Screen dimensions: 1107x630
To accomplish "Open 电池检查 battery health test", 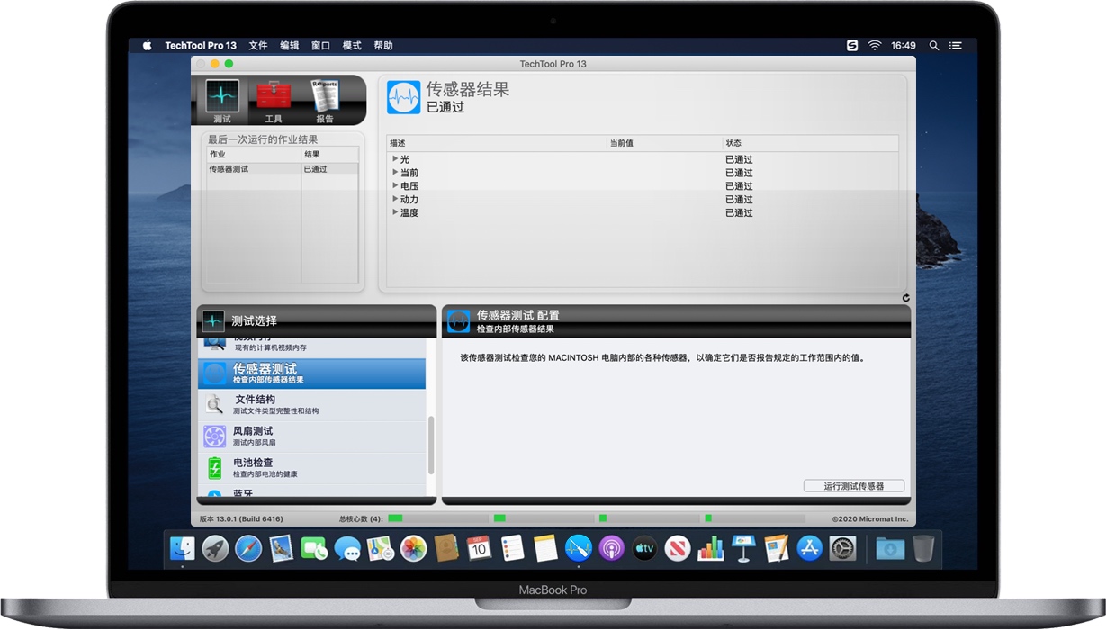I will (214, 466).
